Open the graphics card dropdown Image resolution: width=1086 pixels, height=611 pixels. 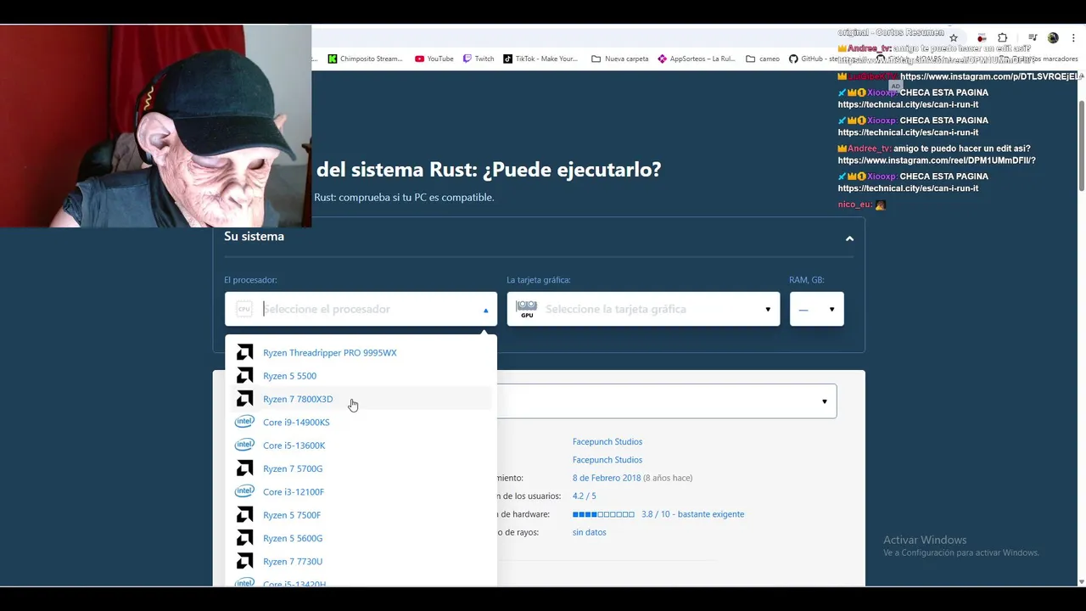(x=643, y=309)
